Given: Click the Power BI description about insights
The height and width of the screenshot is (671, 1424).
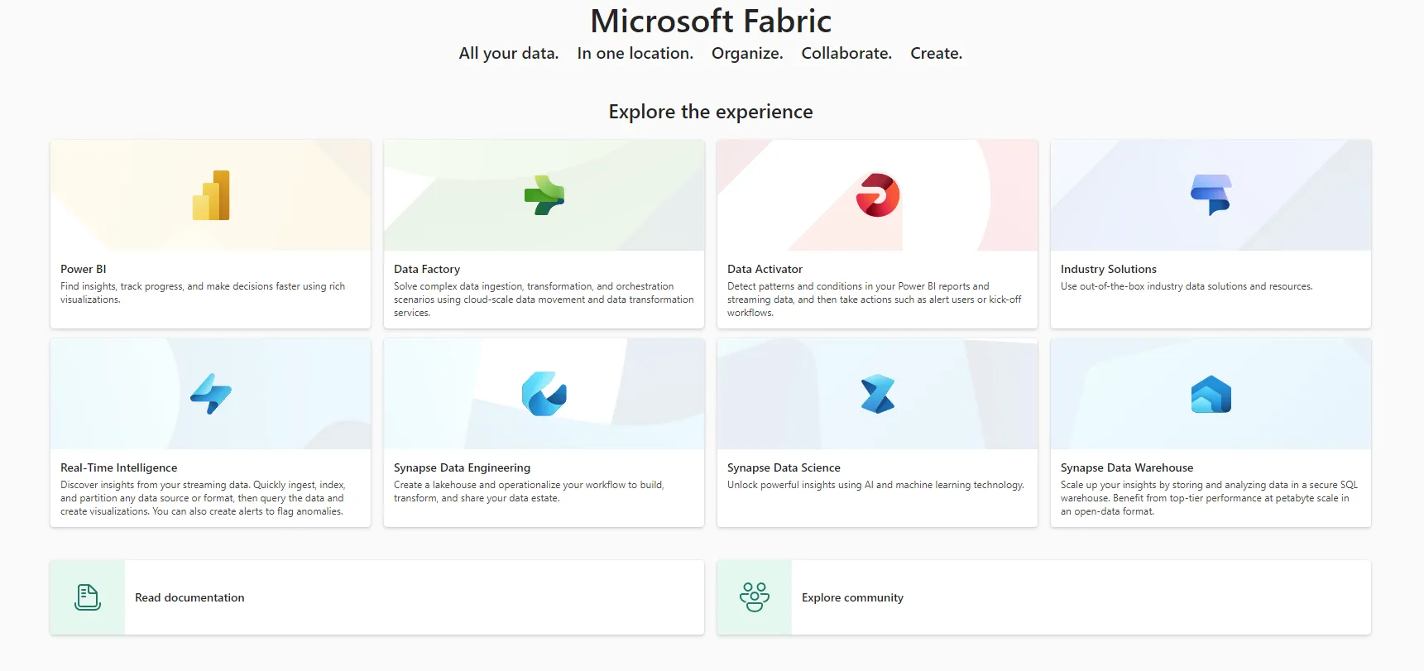Looking at the screenshot, I should (x=203, y=293).
